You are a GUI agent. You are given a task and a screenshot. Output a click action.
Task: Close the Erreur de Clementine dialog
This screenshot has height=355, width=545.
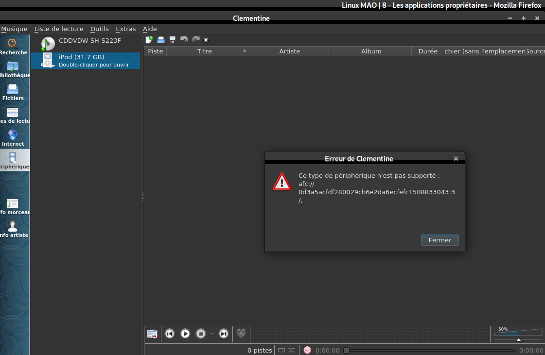[x=456, y=159]
